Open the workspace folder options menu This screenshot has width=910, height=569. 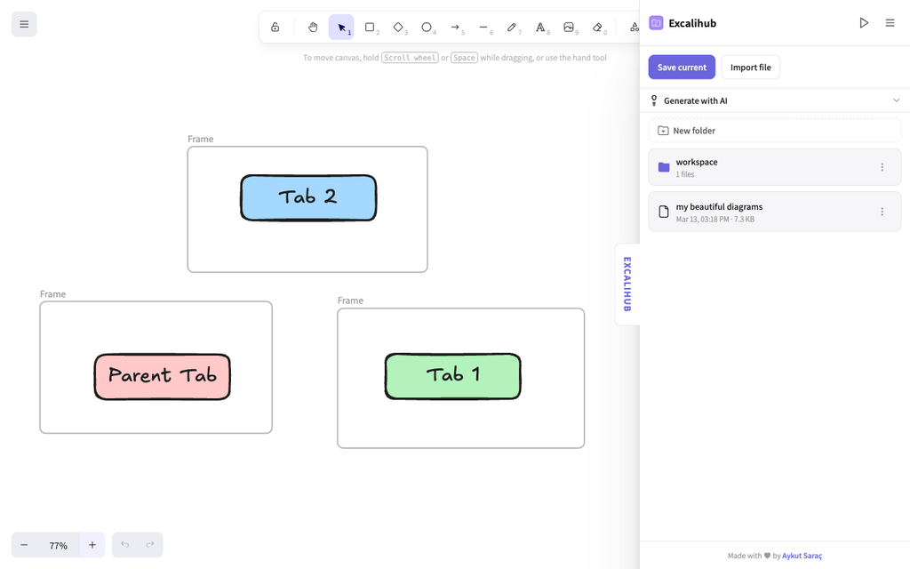882,167
